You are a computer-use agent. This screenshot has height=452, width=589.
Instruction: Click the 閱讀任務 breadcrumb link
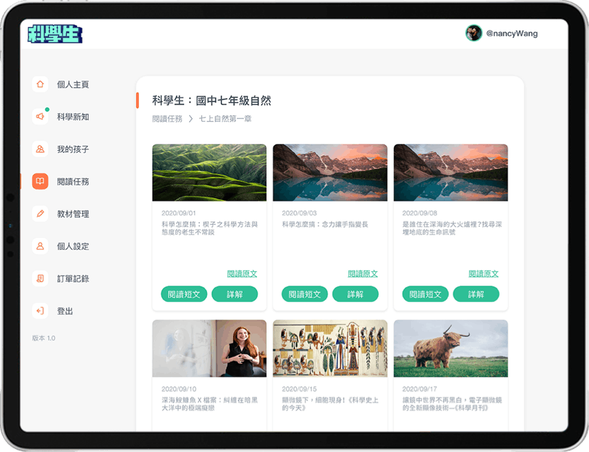click(x=167, y=119)
